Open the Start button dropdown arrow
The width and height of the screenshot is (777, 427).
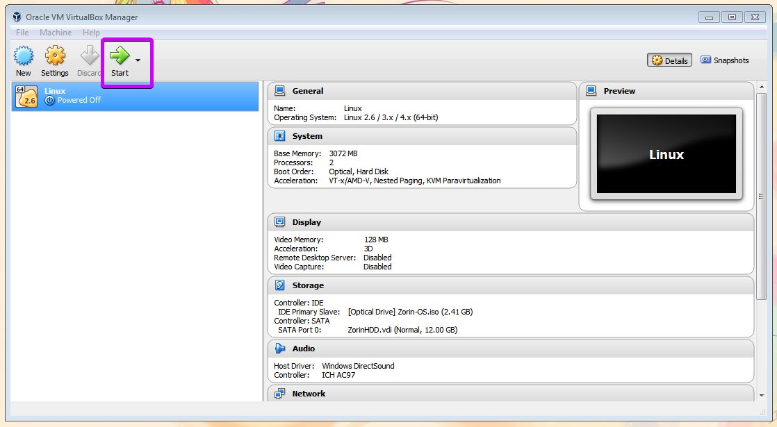click(138, 60)
